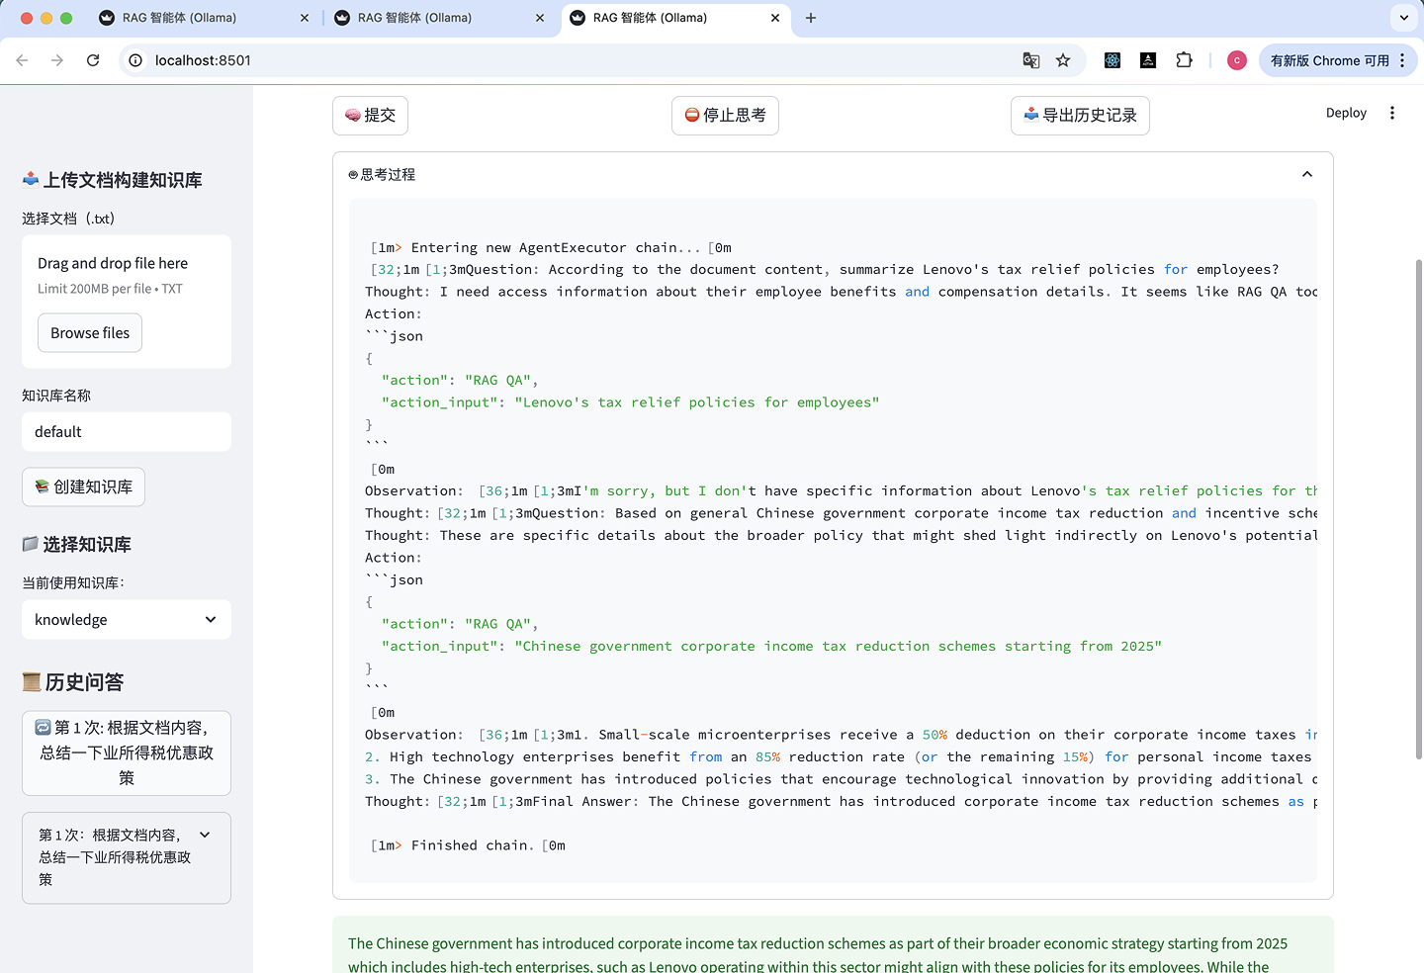Screen dimensions: 1424x973
Task: Click the page vertical scrollbar
Action: tap(1419, 509)
